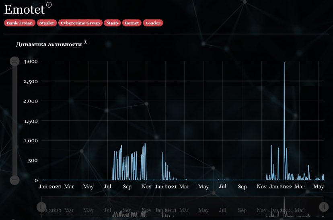This screenshot has height=220, width=333.
Task: Click the Emotet title heading
Action: 25,10
